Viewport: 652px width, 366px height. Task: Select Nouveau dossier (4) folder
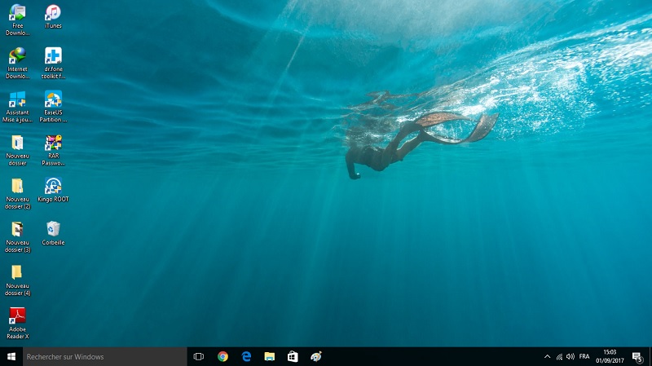tap(17, 280)
